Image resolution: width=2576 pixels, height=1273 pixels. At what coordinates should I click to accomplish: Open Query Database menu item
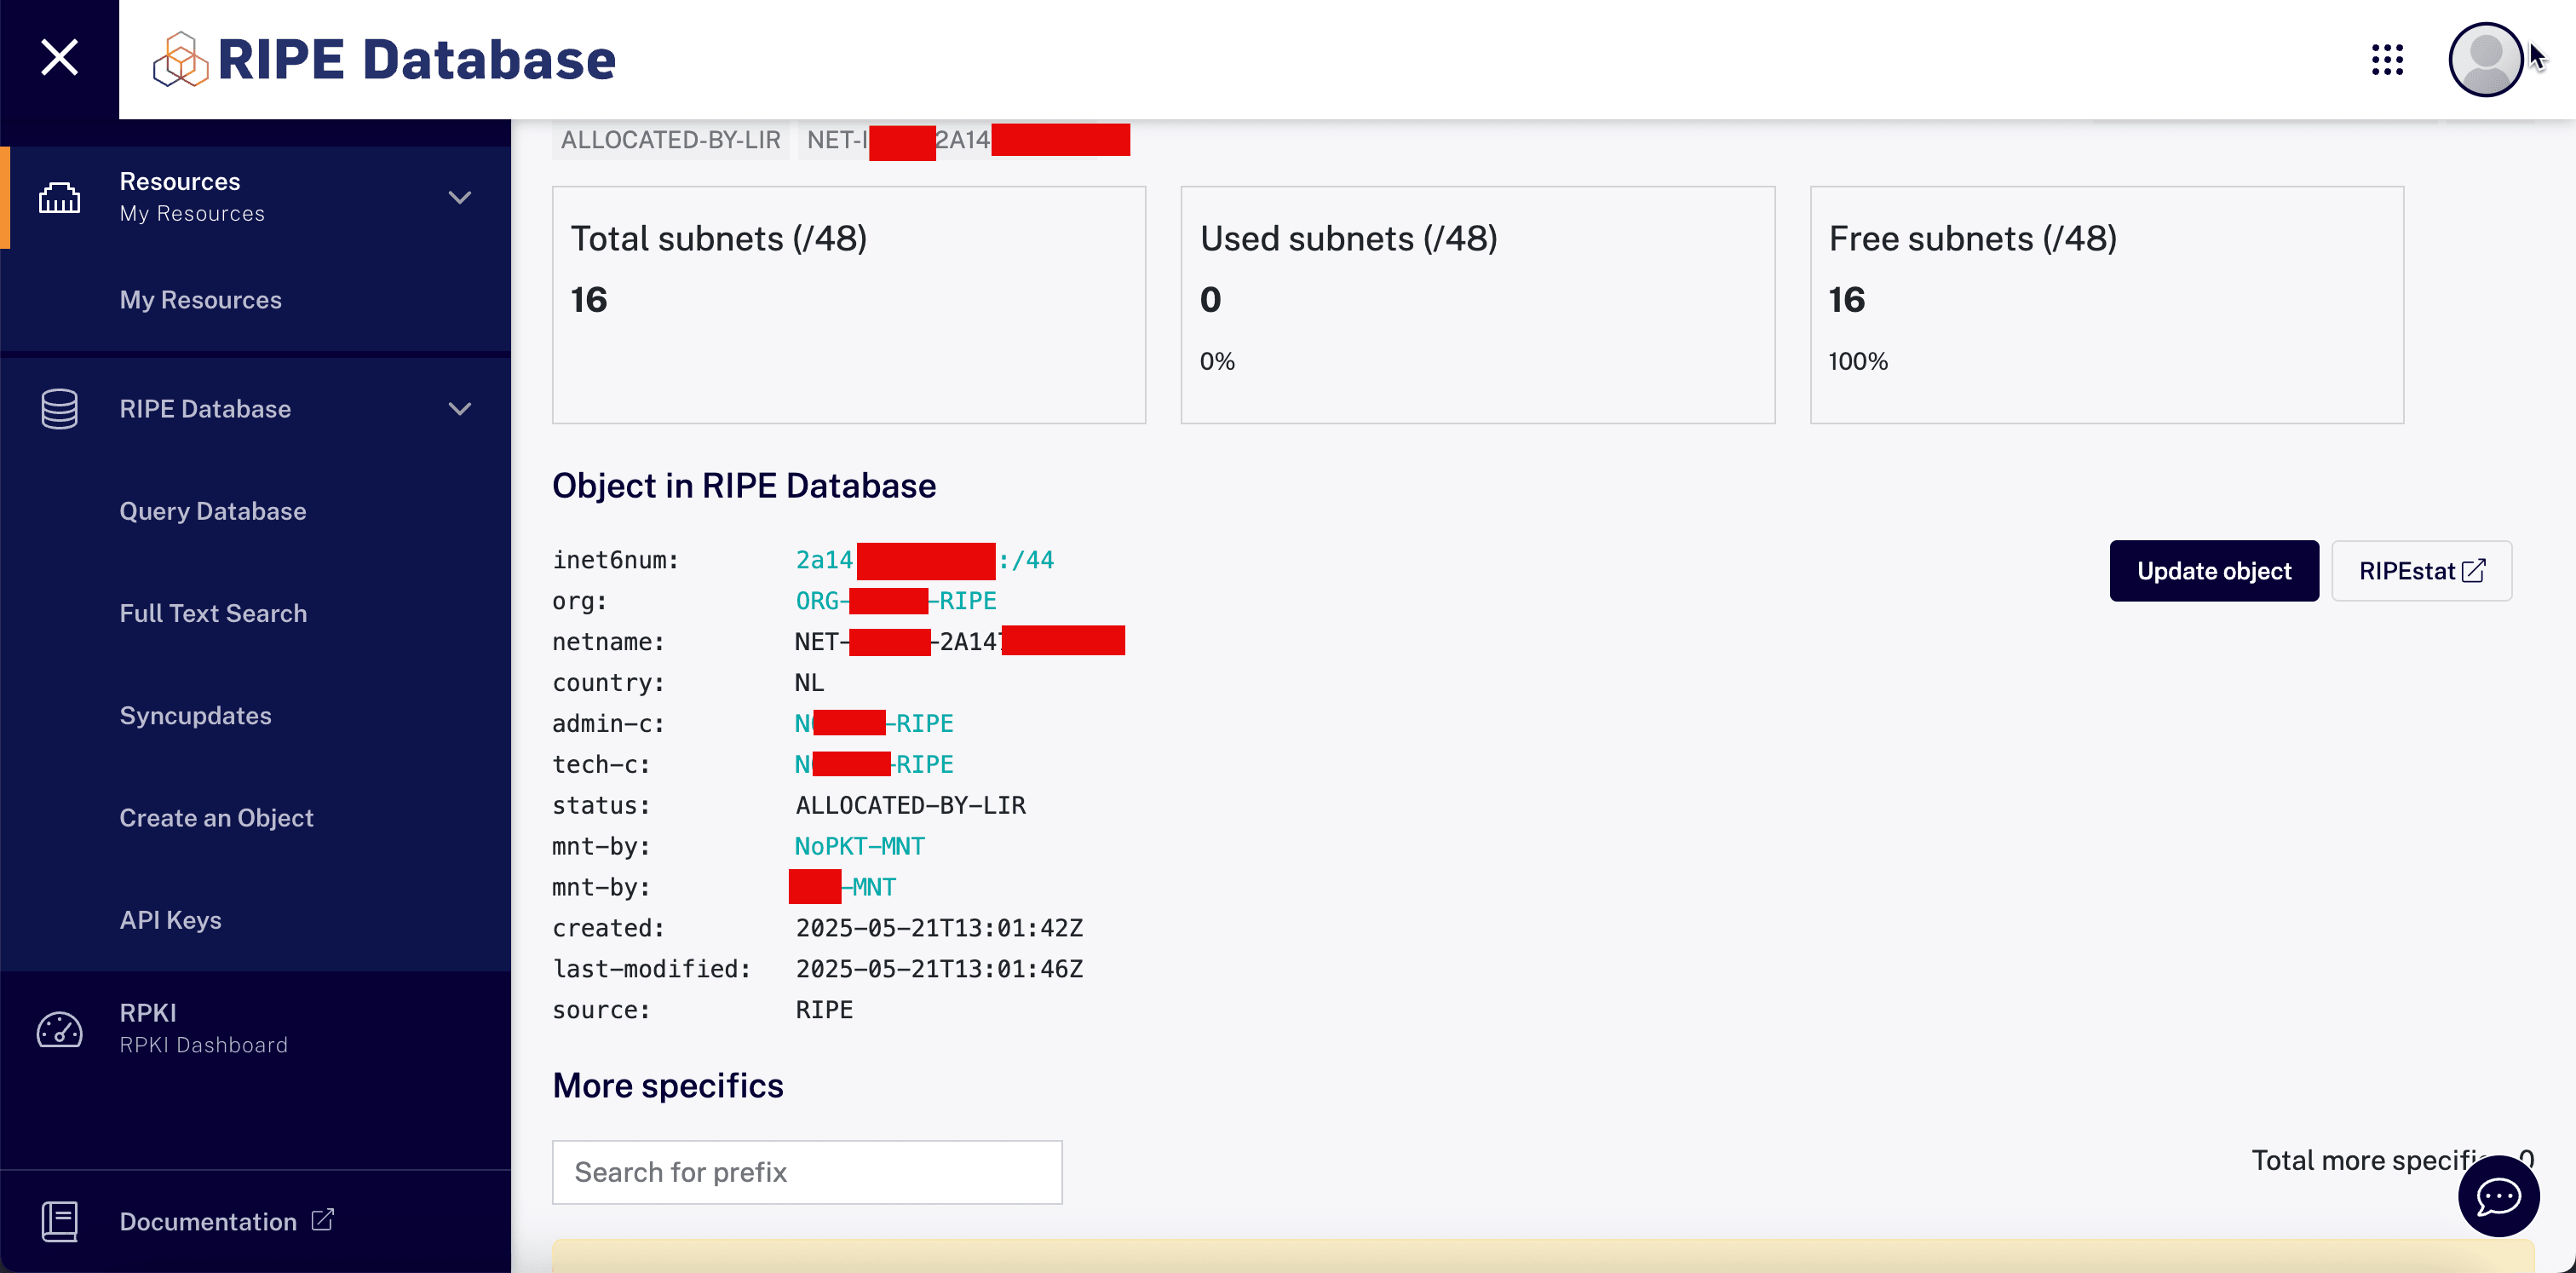(x=212, y=511)
